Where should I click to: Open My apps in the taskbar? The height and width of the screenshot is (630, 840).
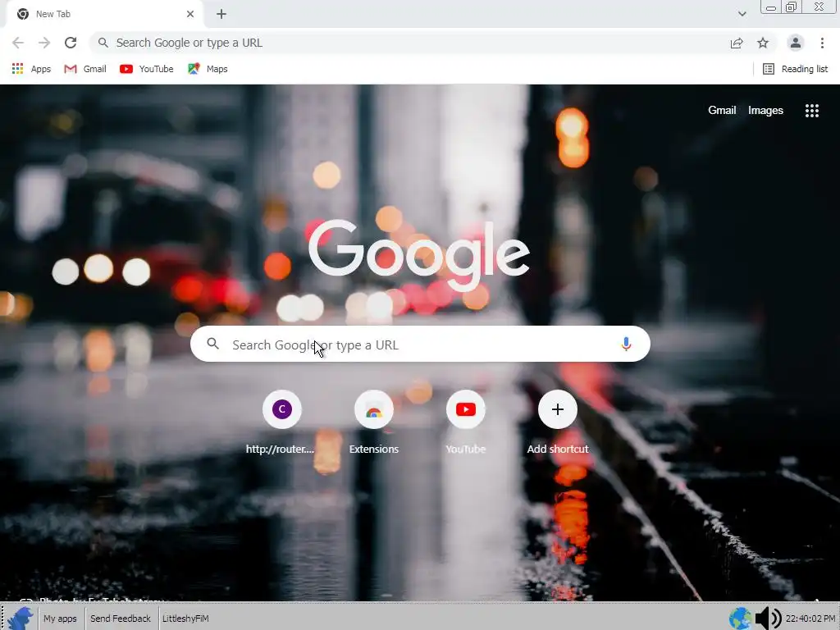tap(60, 619)
